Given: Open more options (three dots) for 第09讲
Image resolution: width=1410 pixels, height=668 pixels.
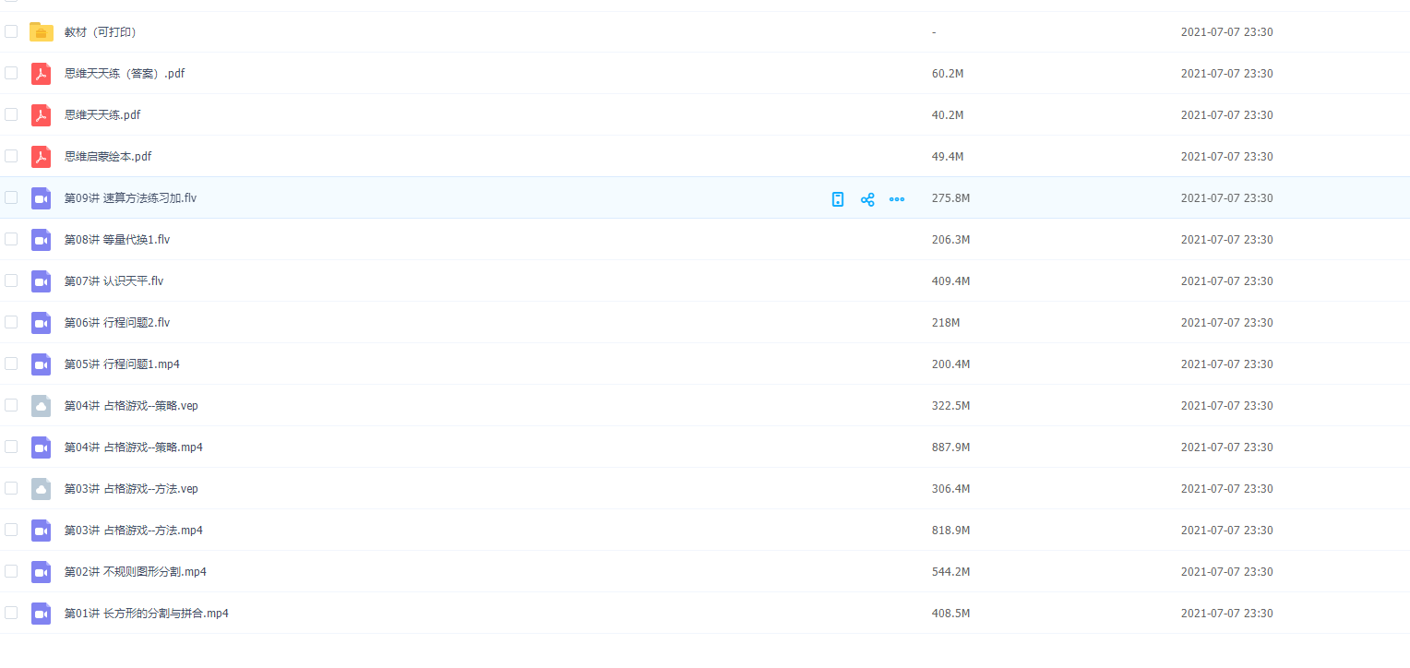Looking at the screenshot, I should [x=896, y=199].
